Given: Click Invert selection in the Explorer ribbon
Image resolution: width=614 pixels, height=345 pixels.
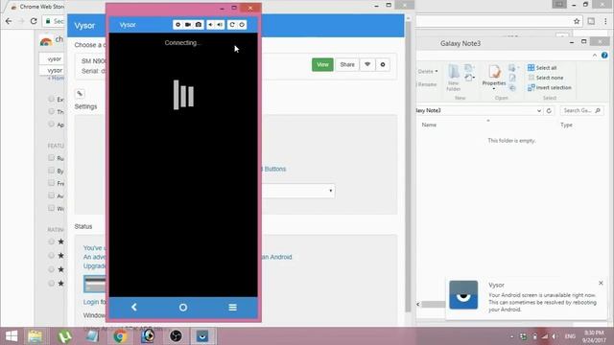Looking at the screenshot, I should click(x=550, y=87).
